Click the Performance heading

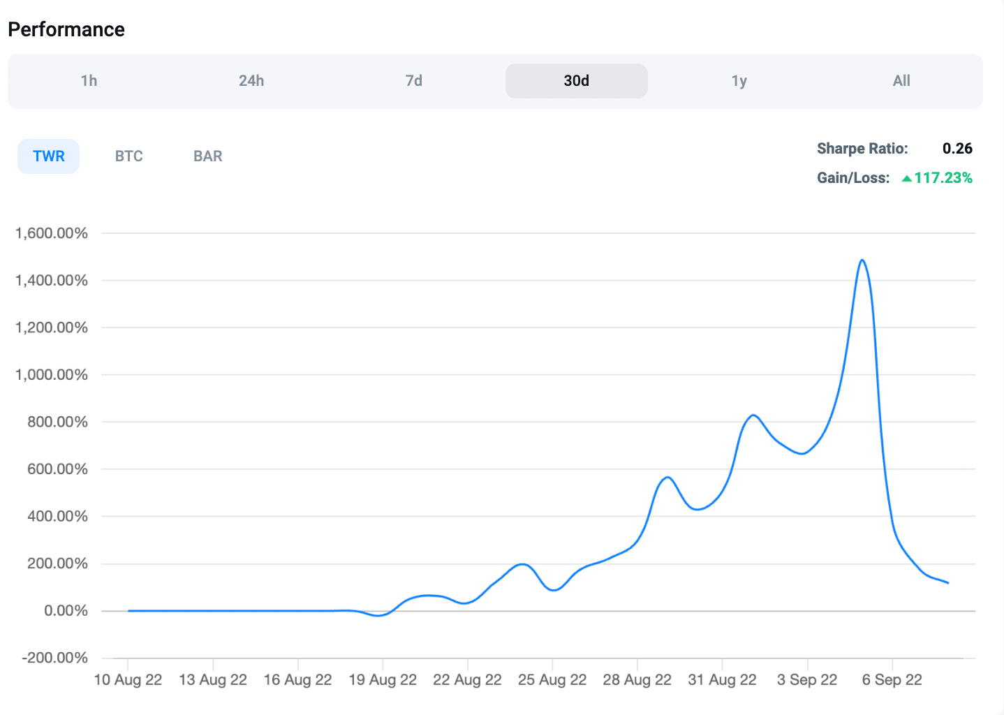66,29
